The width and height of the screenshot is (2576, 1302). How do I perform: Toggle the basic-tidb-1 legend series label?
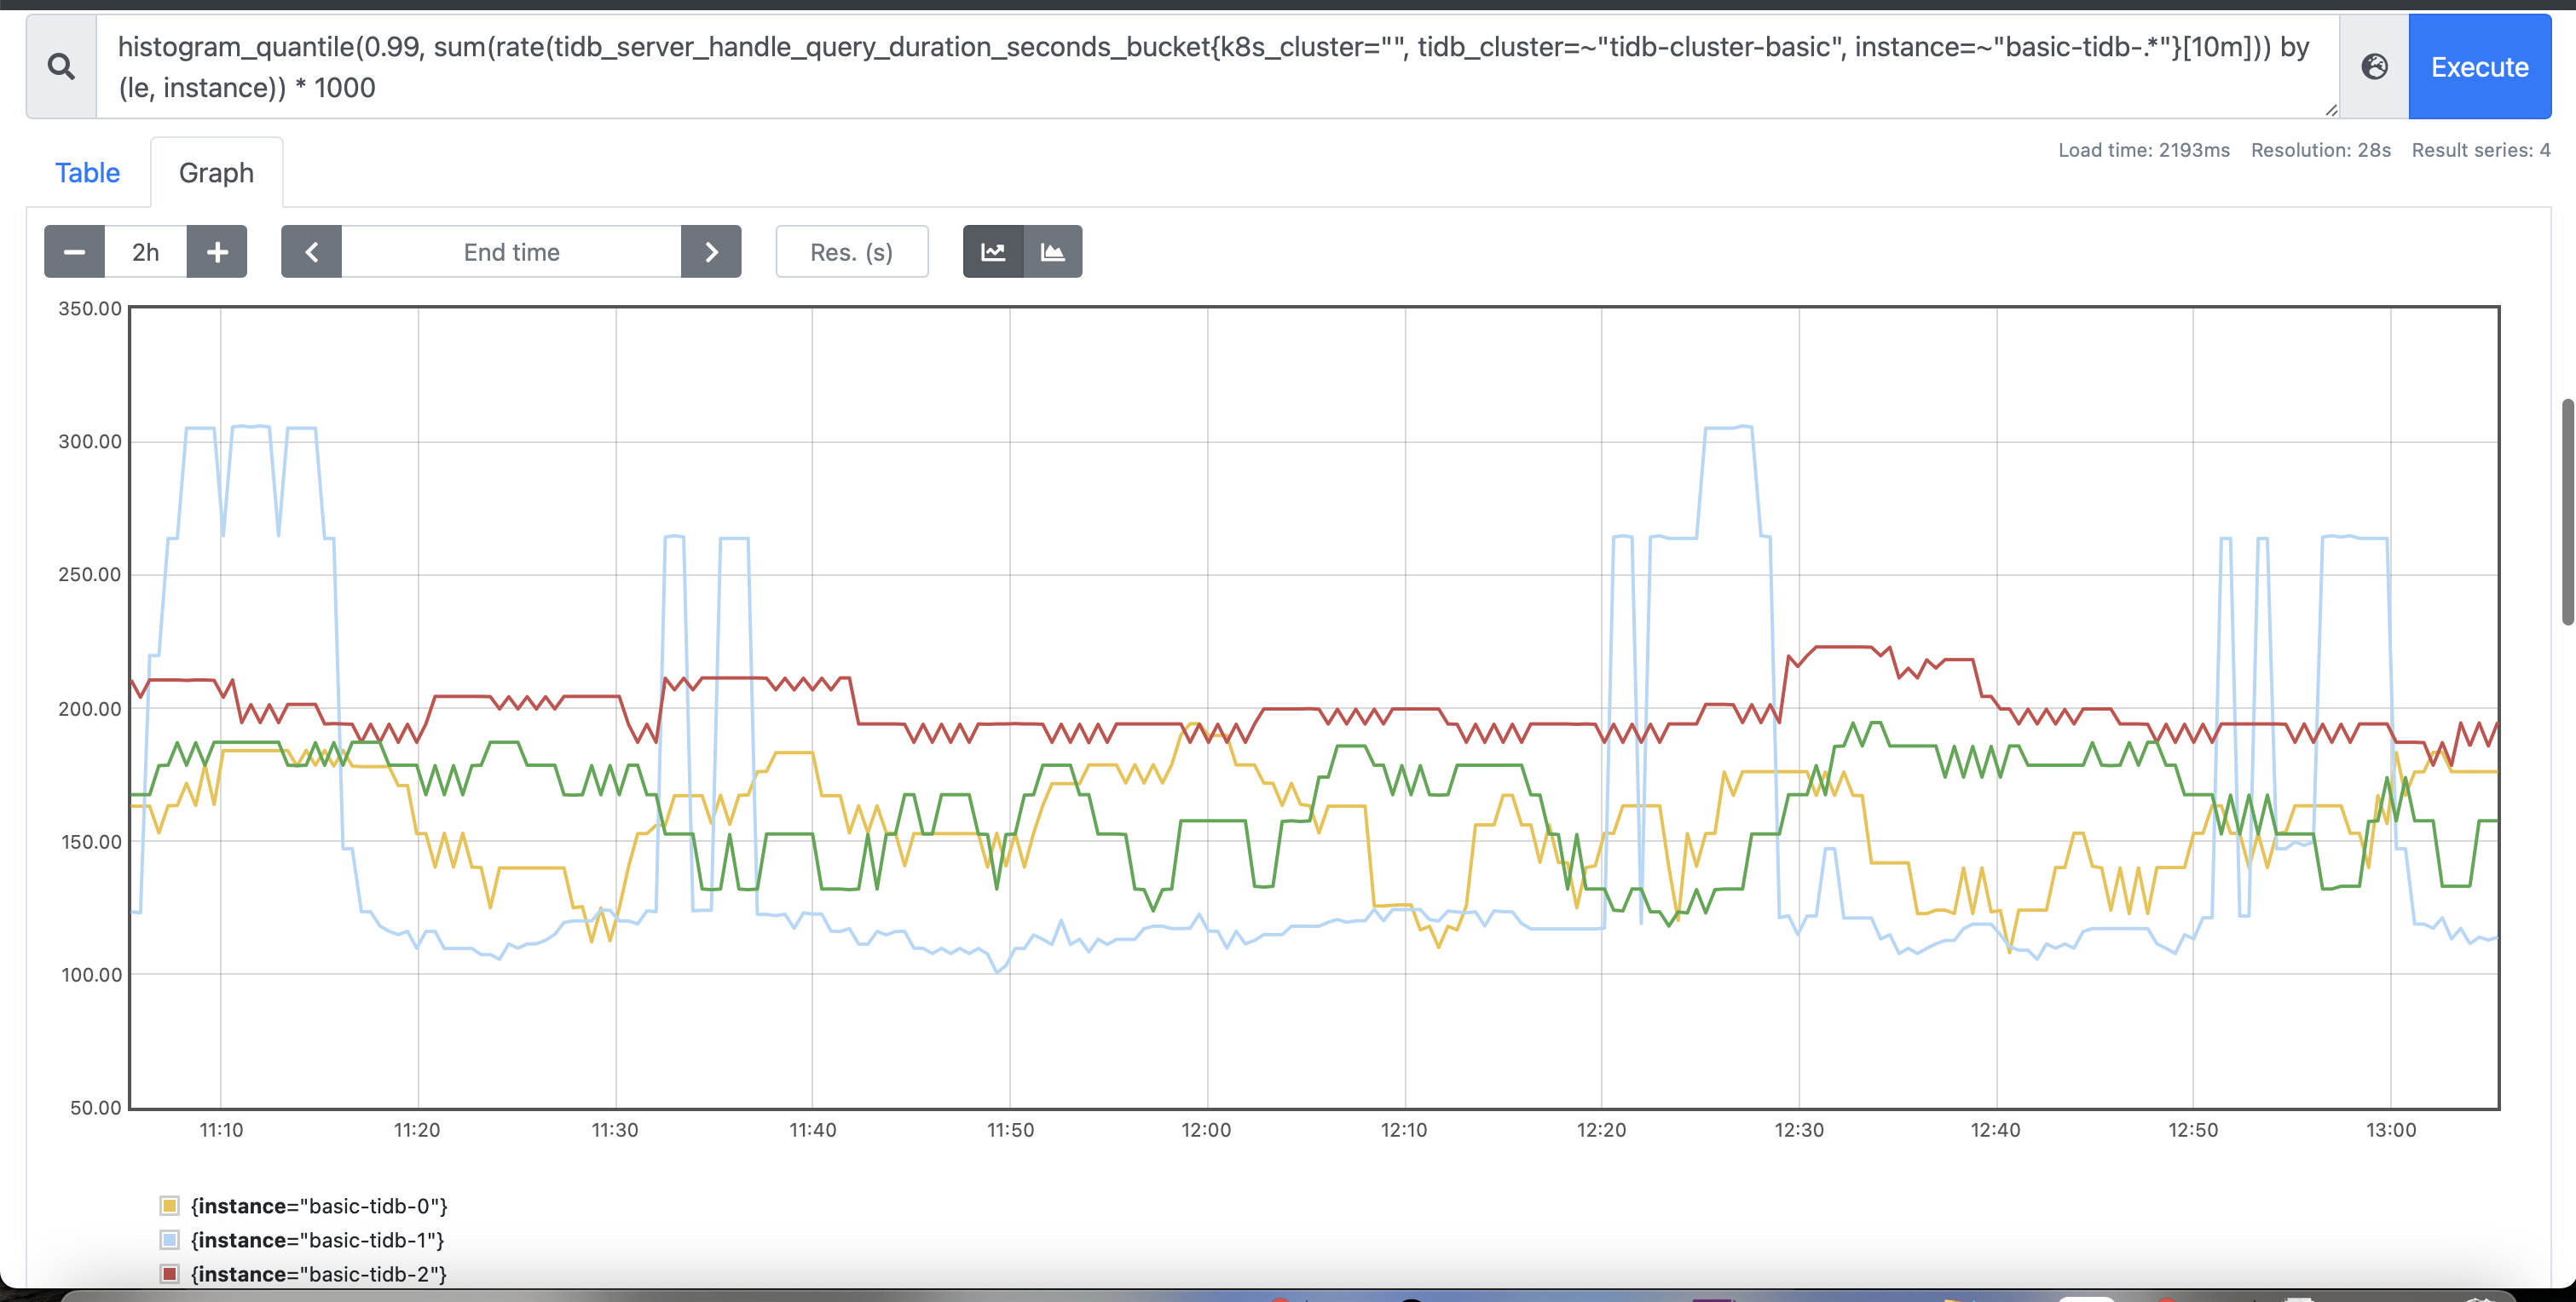tap(317, 1240)
